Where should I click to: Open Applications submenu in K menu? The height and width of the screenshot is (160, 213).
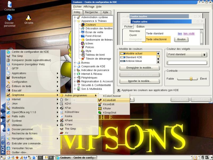tap(33, 73)
